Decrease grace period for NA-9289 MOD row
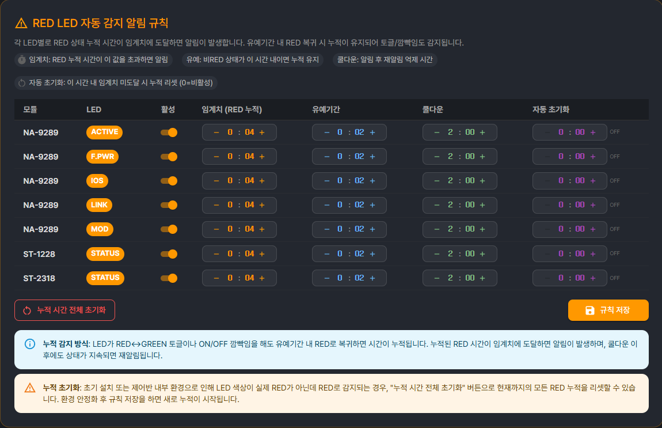This screenshot has height=428, width=662. click(327, 229)
